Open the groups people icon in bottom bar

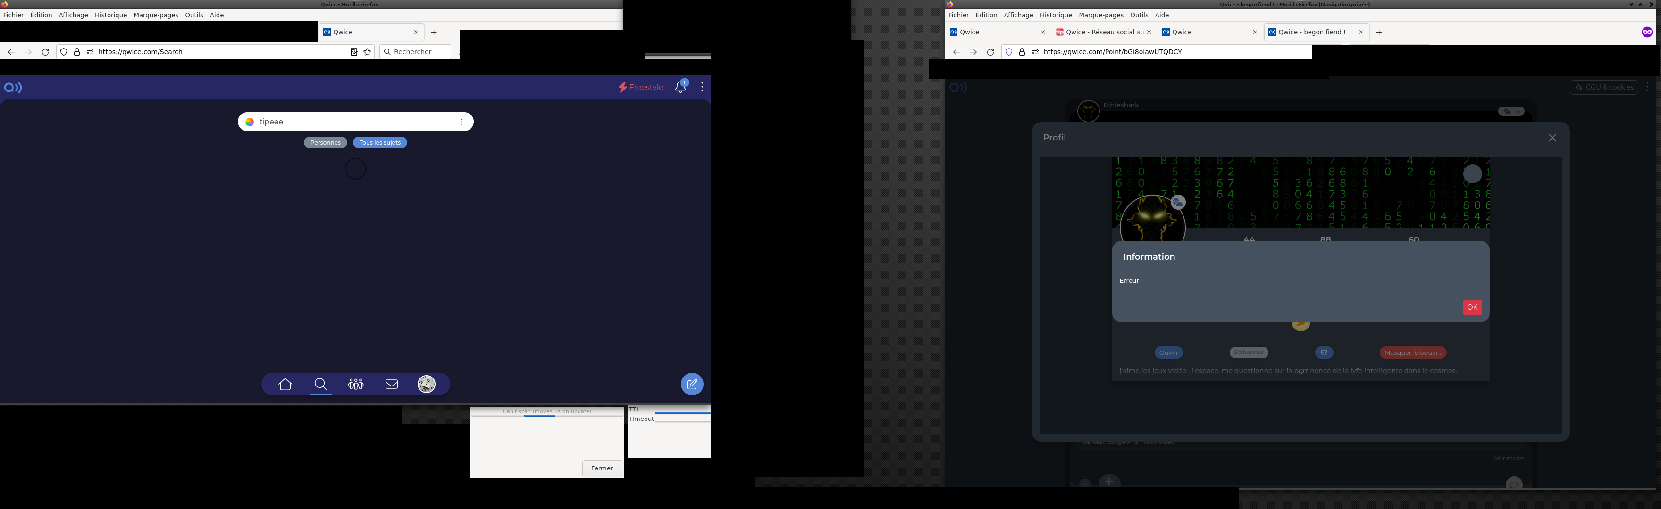[x=356, y=385]
